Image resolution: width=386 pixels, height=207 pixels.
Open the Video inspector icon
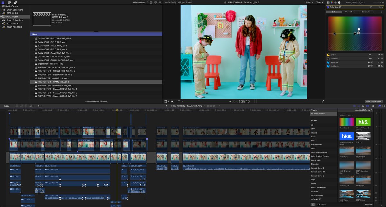tap(328, 2)
